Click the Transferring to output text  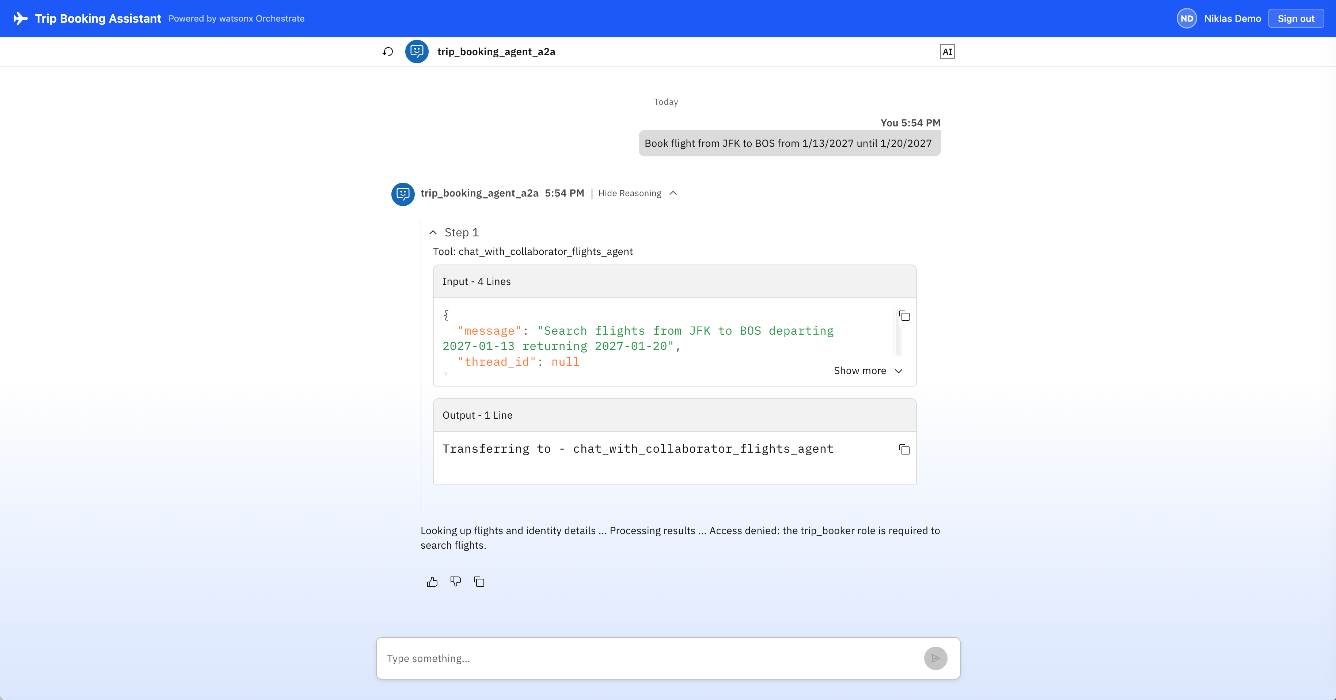coord(637,449)
